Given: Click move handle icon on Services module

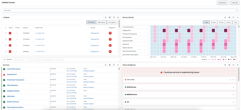Looking at the screenshot, I should (x=106, y=65).
